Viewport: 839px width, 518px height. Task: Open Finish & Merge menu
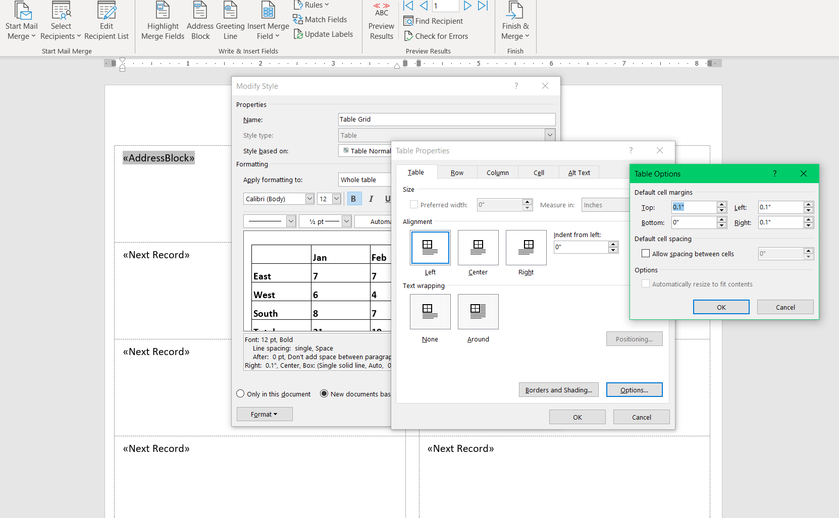(515, 21)
